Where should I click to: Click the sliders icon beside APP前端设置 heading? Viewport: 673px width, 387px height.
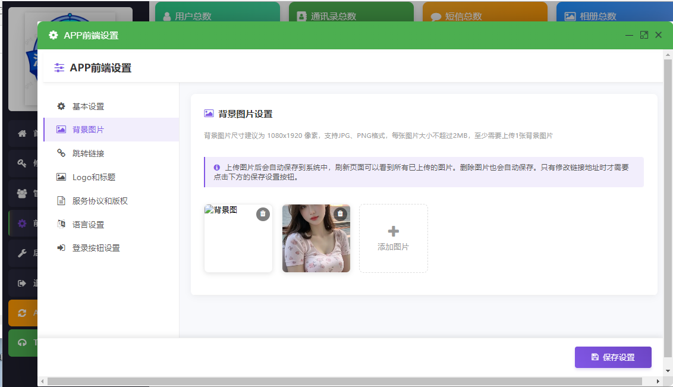coord(59,67)
